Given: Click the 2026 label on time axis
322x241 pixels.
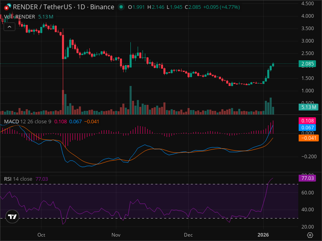Looking at the screenshot, I should pyautogui.click(x=263, y=235).
